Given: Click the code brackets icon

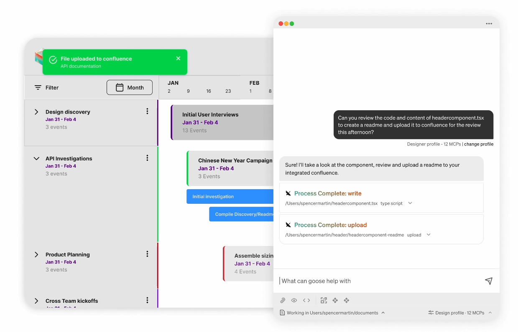Looking at the screenshot, I should (306, 300).
